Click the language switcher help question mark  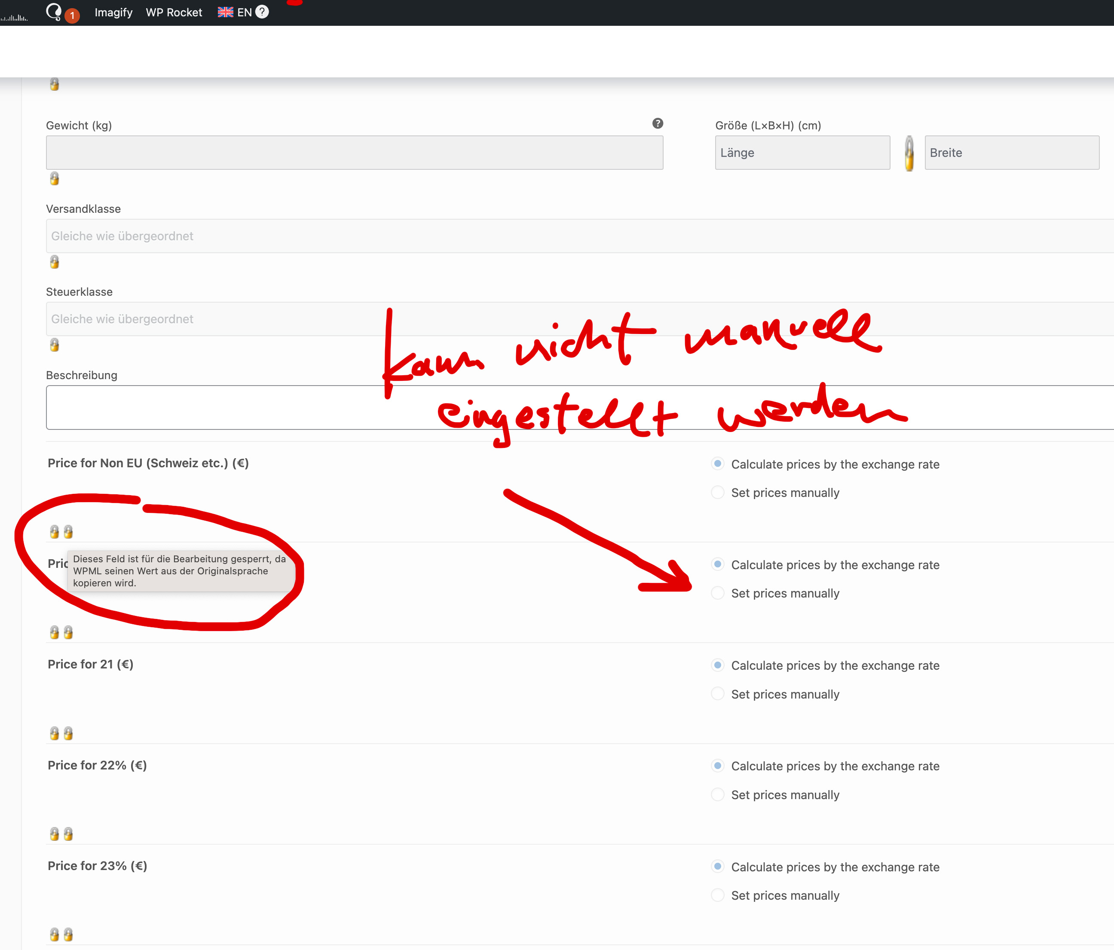coord(262,12)
